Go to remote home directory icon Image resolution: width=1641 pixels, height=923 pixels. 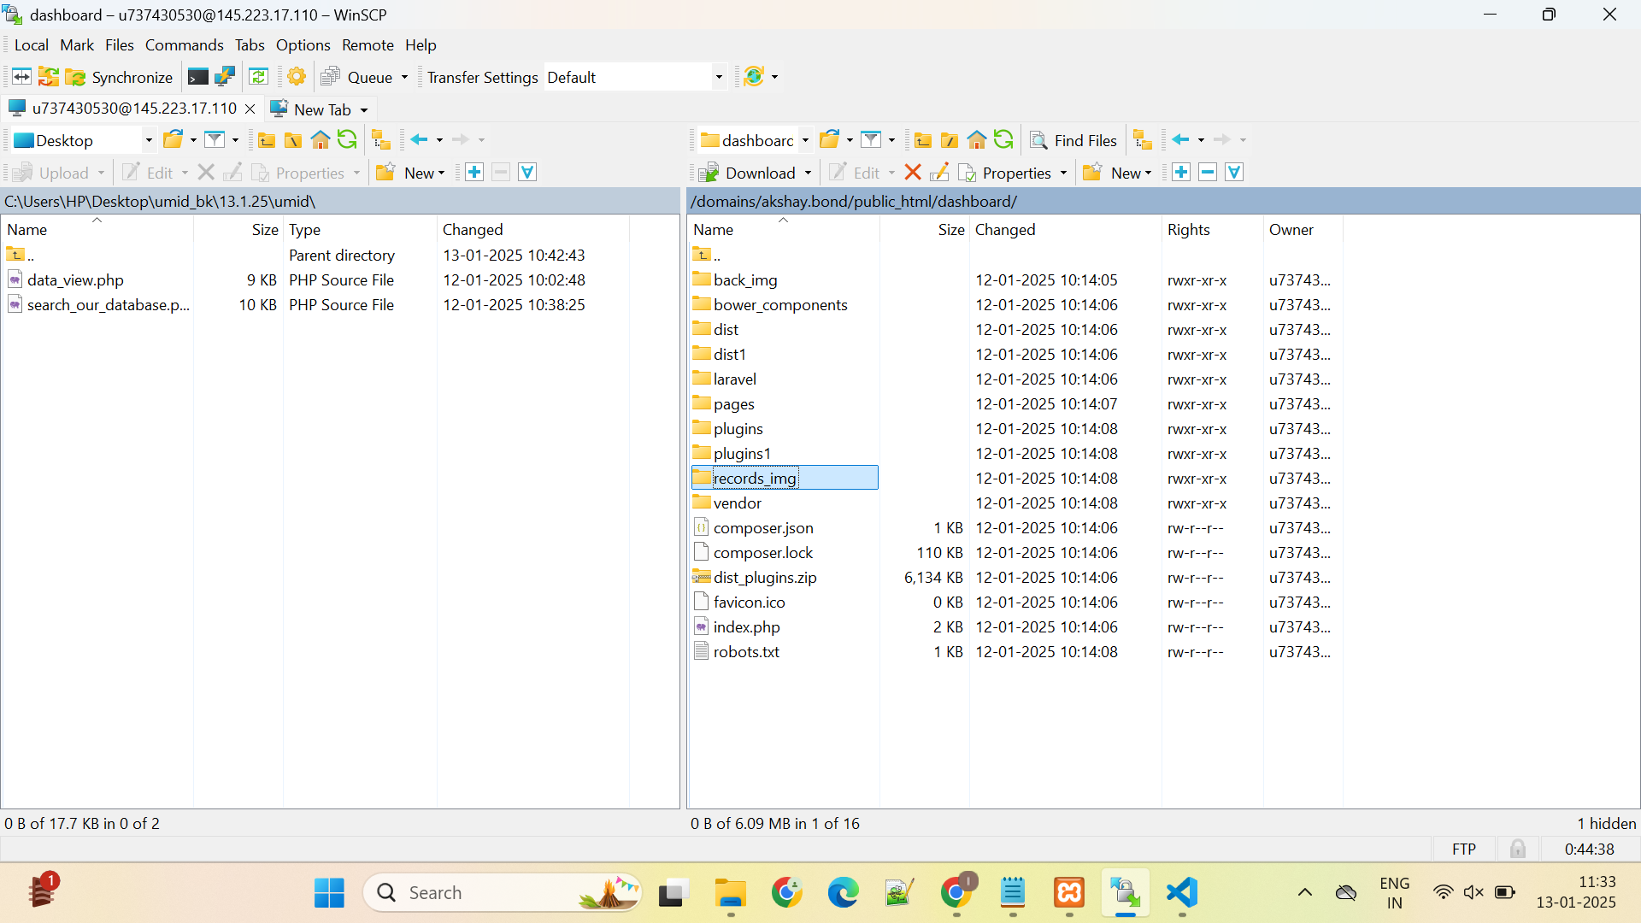pos(977,139)
